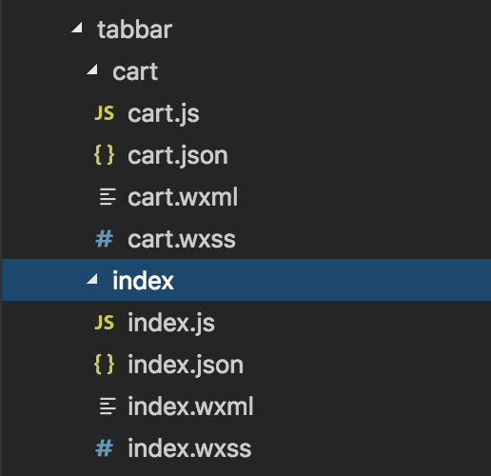Click the braces icon beside index.json
Viewport: 491px width, 476px height.
point(105,364)
